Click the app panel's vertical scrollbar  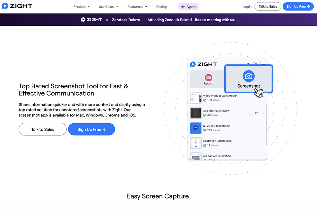[267, 125]
